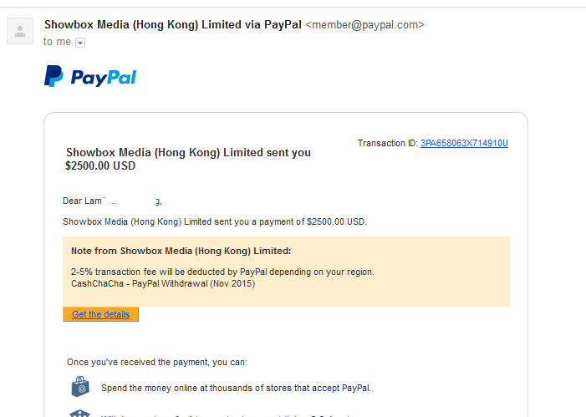The height and width of the screenshot is (417, 586).
Task: Click the 'Showbox Media (Hong Kong) Limited sent you' headline
Action: tap(188, 152)
